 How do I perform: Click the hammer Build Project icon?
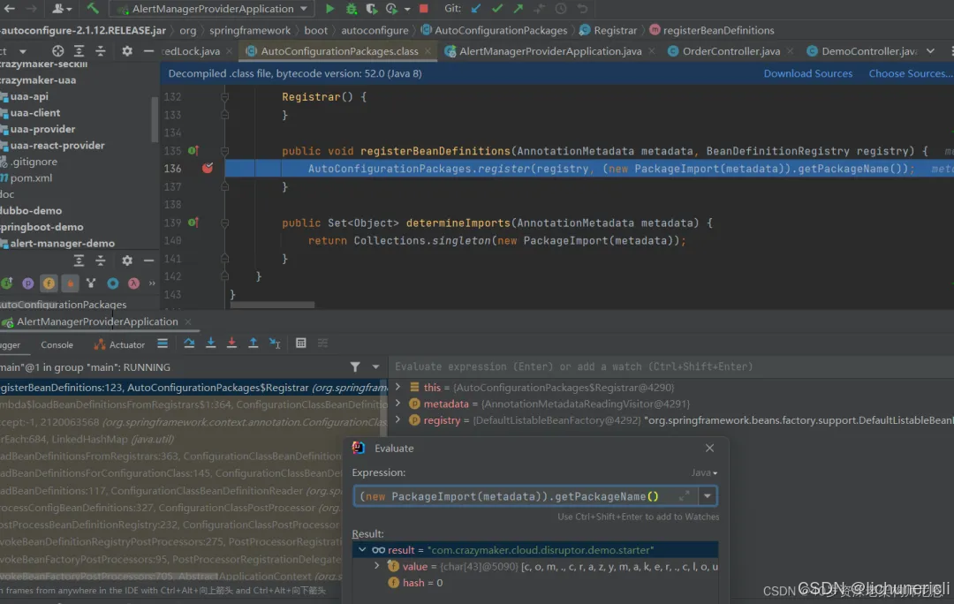click(x=95, y=8)
